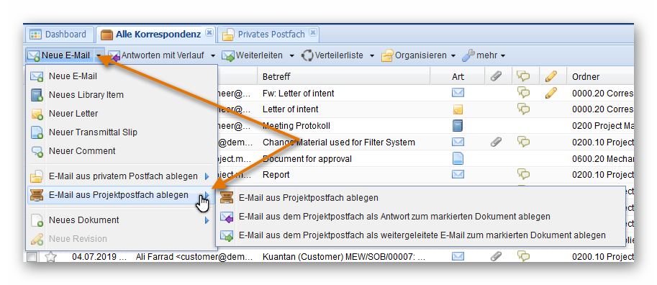Open the Neue E-Mail dropdown arrow
Image resolution: width=657 pixels, height=285 pixels.
click(x=98, y=55)
